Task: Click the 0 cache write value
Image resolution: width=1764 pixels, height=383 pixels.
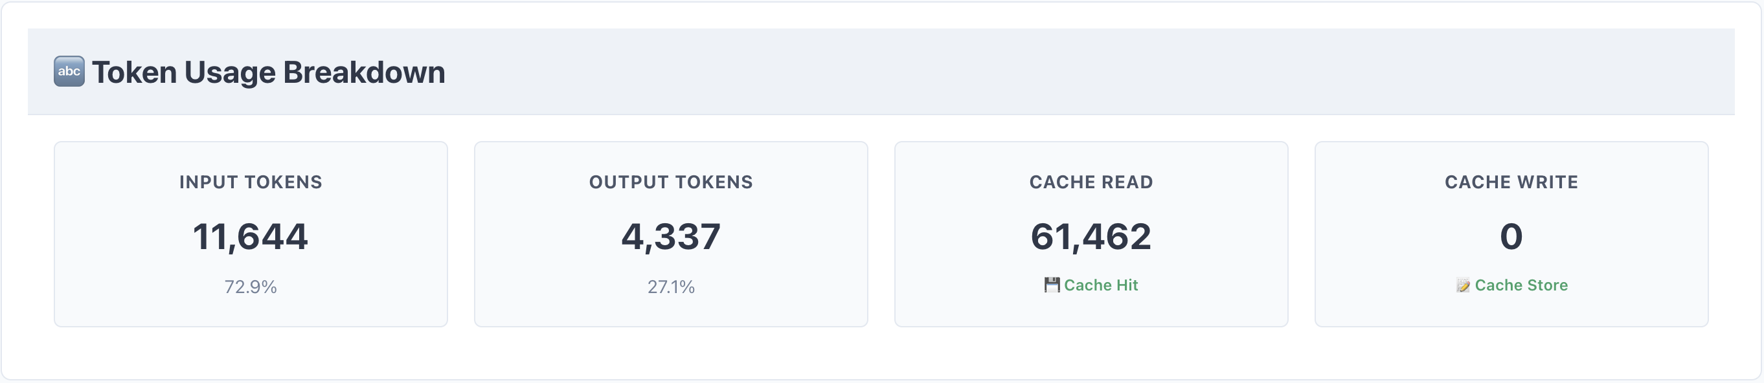Action: tap(1511, 237)
